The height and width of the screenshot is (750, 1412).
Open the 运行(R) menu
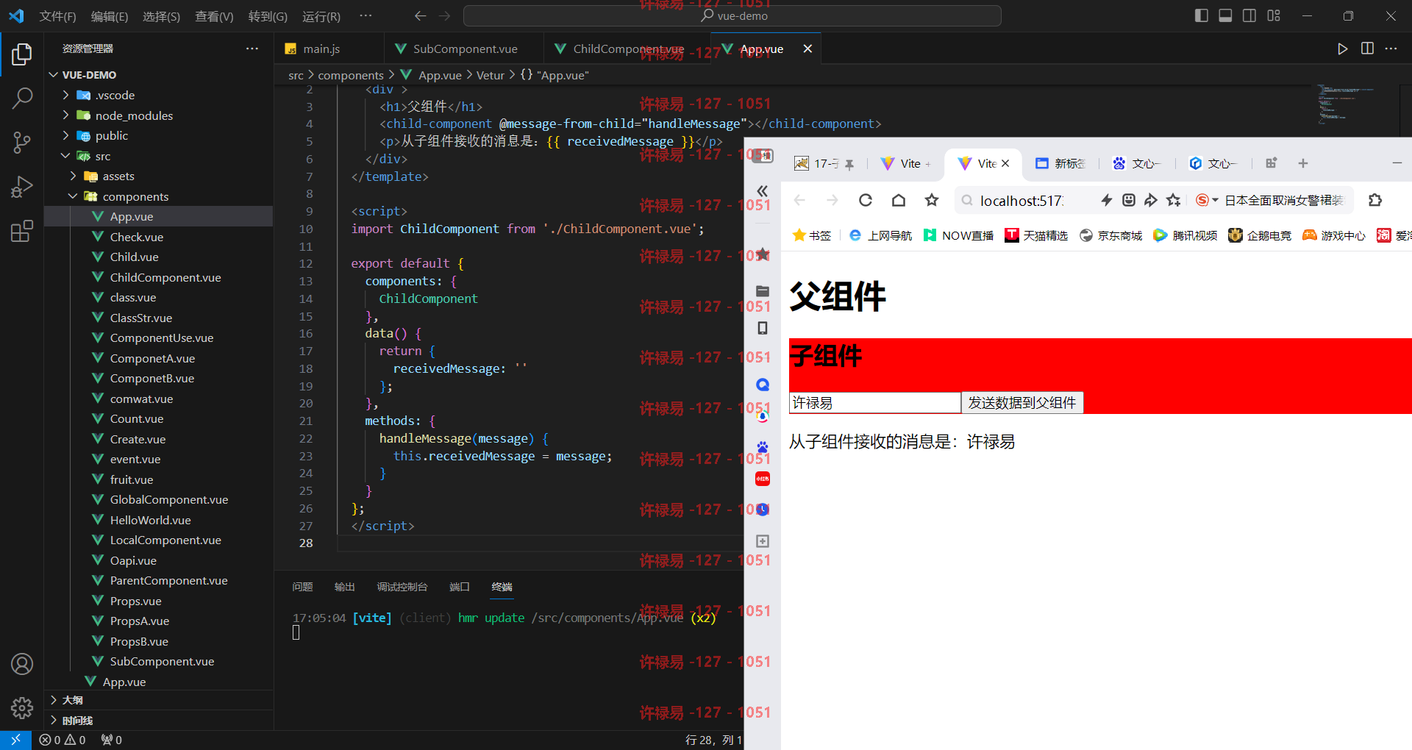pos(321,16)
